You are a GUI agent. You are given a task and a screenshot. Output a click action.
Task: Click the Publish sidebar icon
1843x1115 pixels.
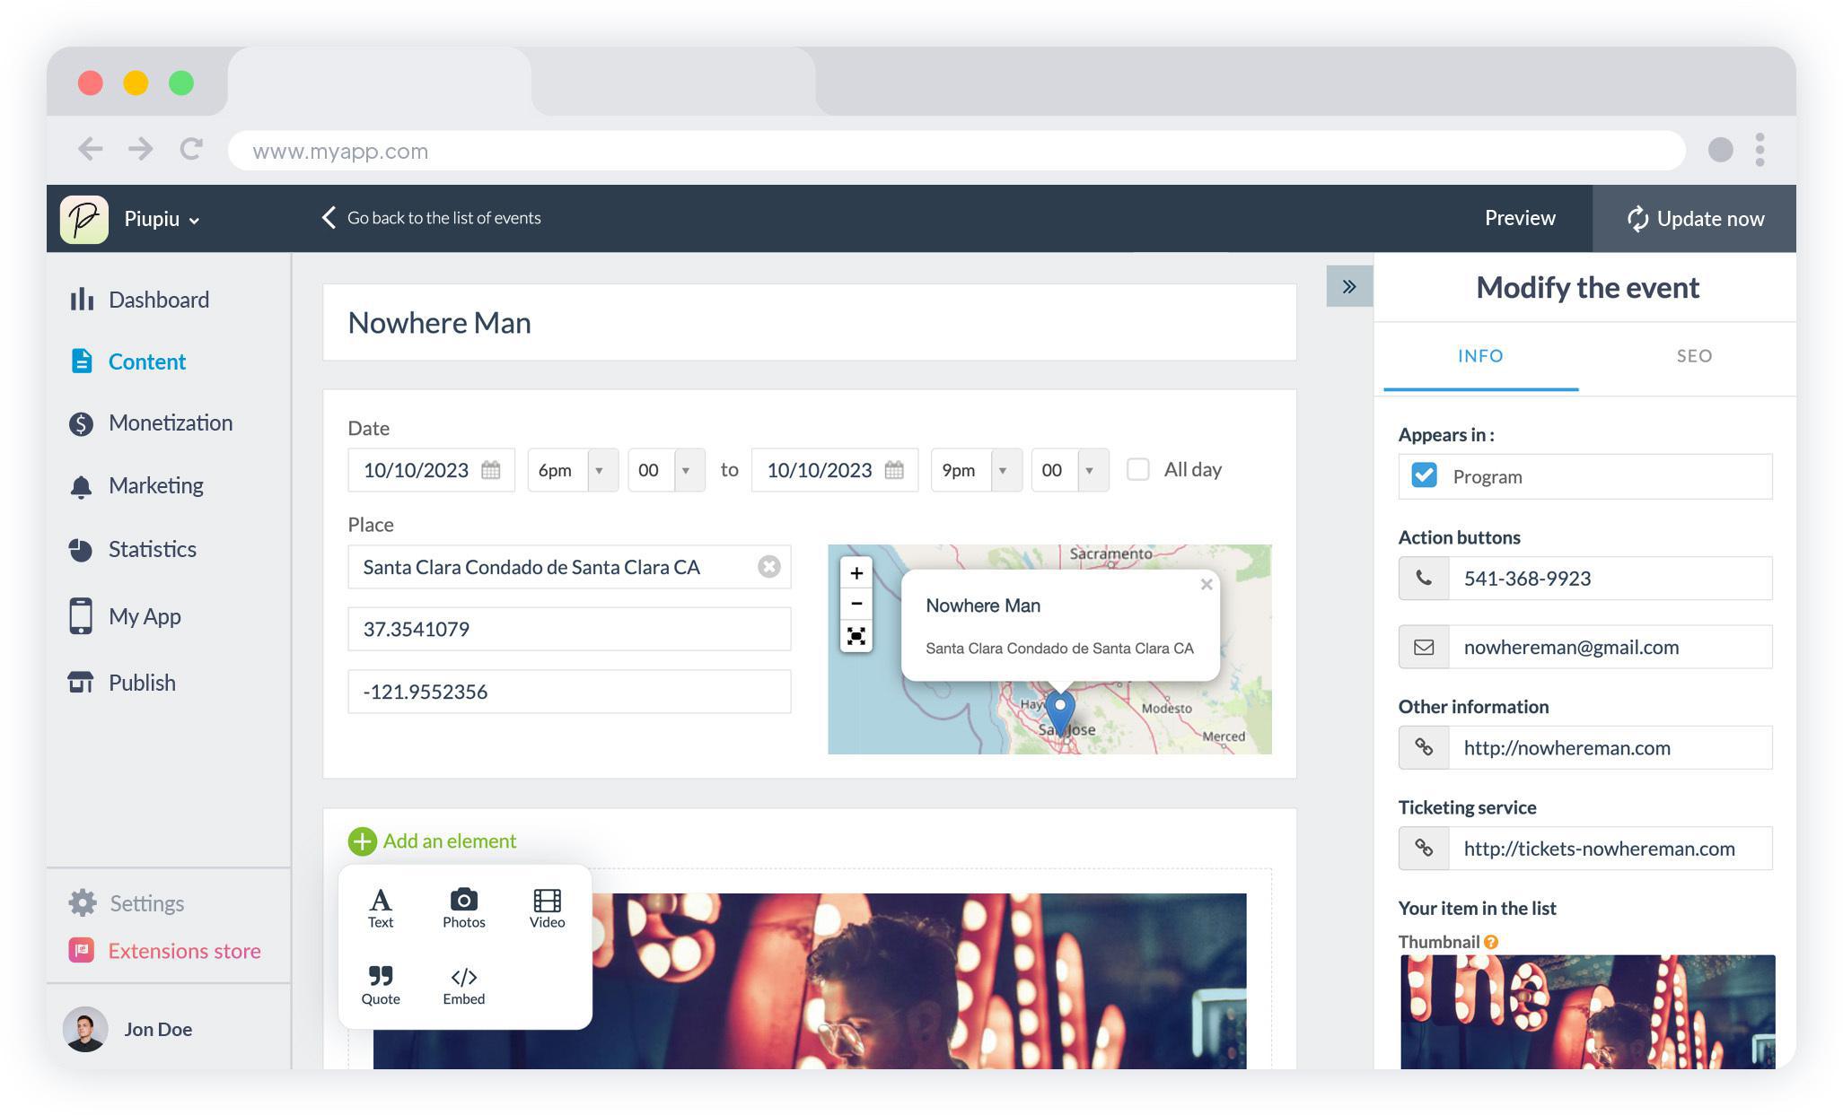(x=80, y=681)
